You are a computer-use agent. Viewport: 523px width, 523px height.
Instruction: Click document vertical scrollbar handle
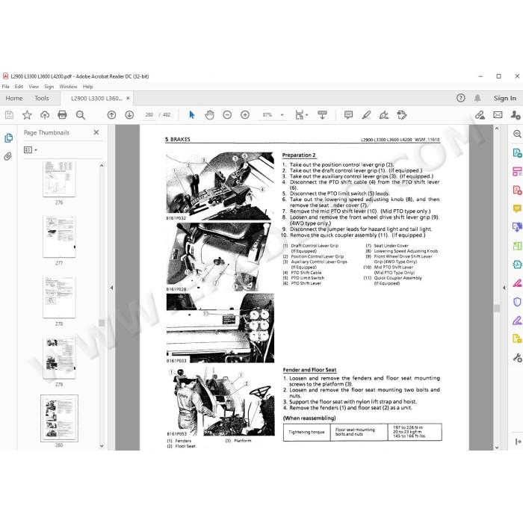coord(497,308)
